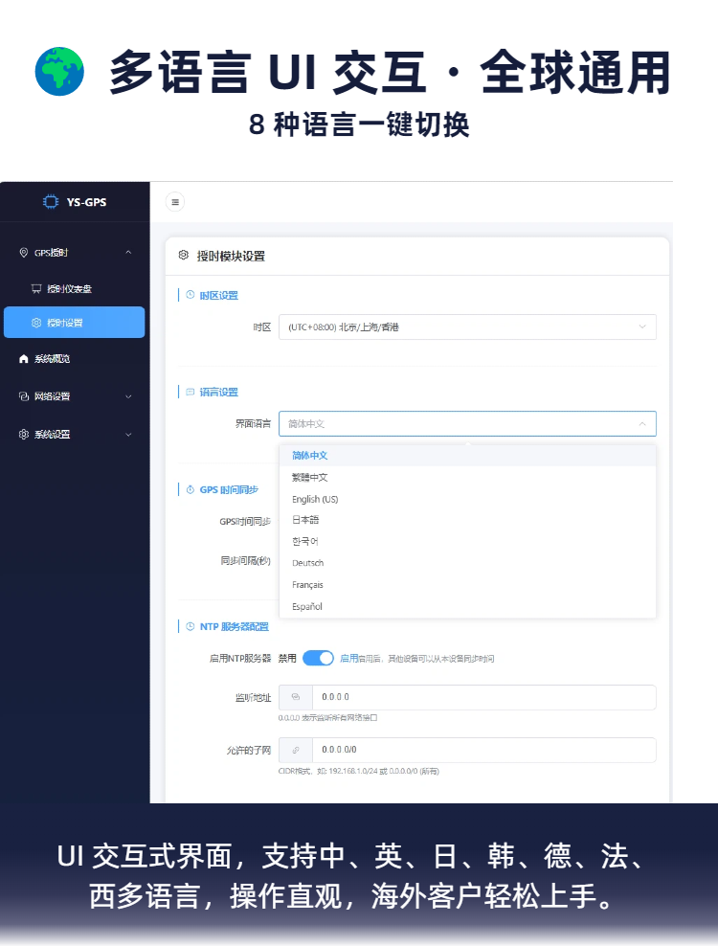Click the YS-GPS chip logo icon
The height and width of the screenshot is (946, 718).
[x=51, y=201]
